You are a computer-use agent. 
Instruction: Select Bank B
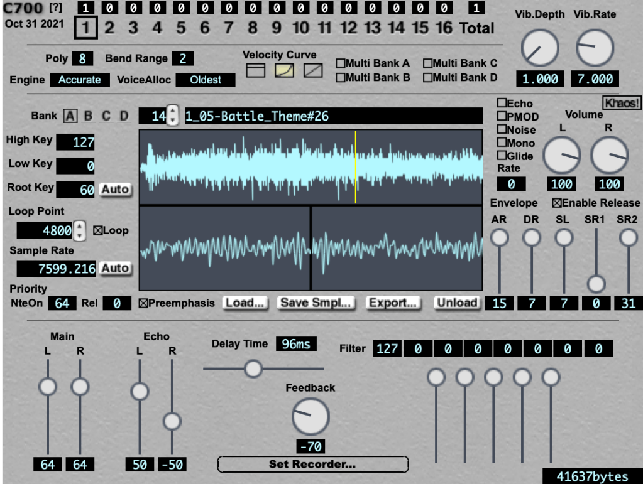click(x=88, y=116)
